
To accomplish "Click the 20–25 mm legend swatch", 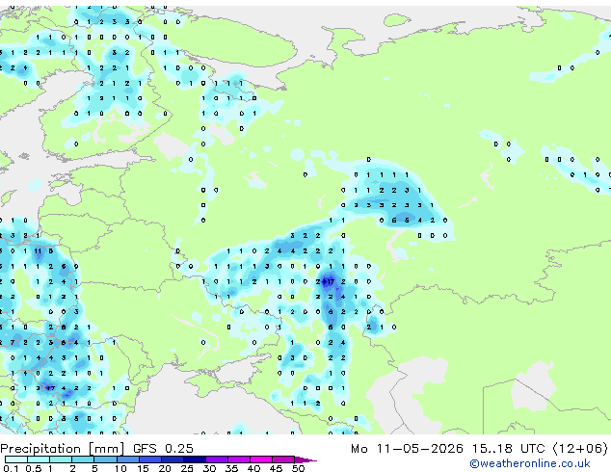I will [x=173, y=459].
